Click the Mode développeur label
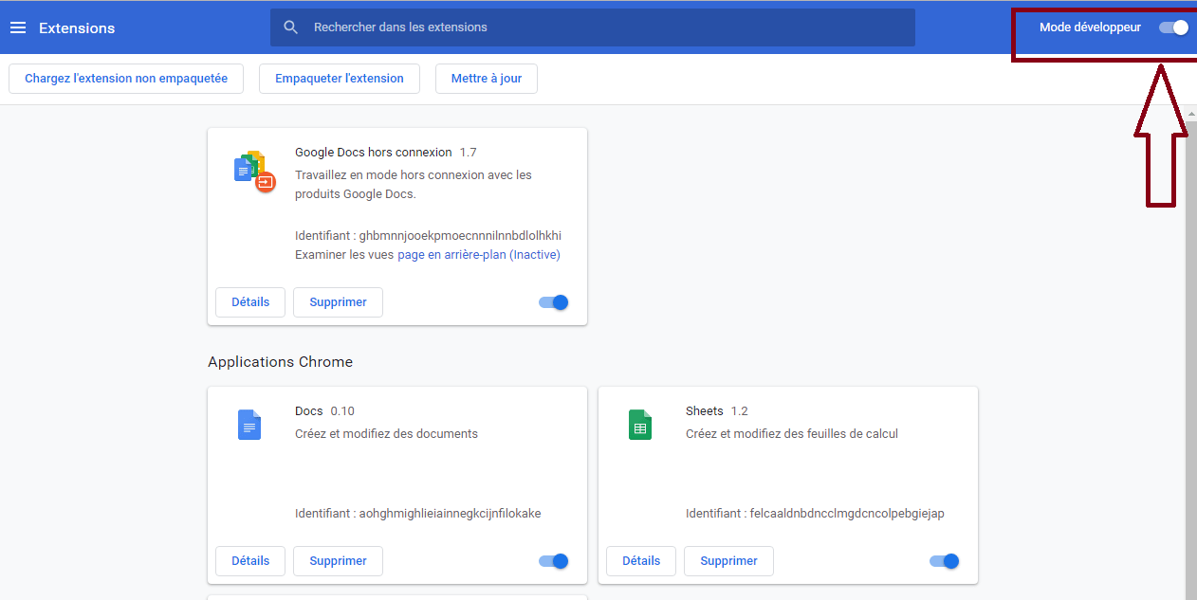 1090,27
